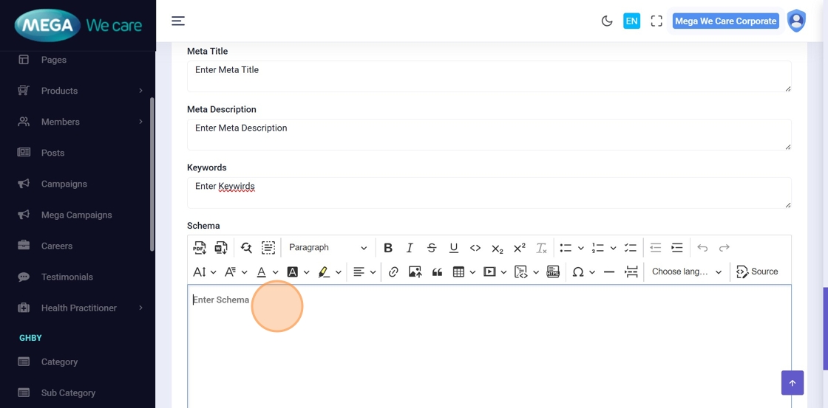828x408 pixels.
Task: Insert a block quote
Action: (437, 272)
